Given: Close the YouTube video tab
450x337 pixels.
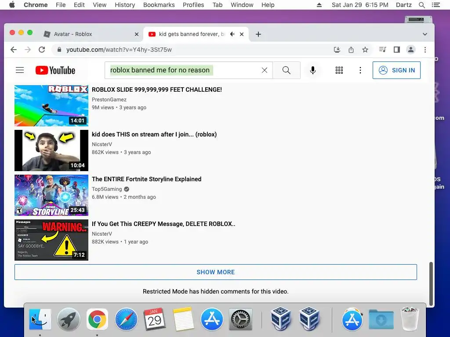Looking at the screenshot, I should point(242,34).
